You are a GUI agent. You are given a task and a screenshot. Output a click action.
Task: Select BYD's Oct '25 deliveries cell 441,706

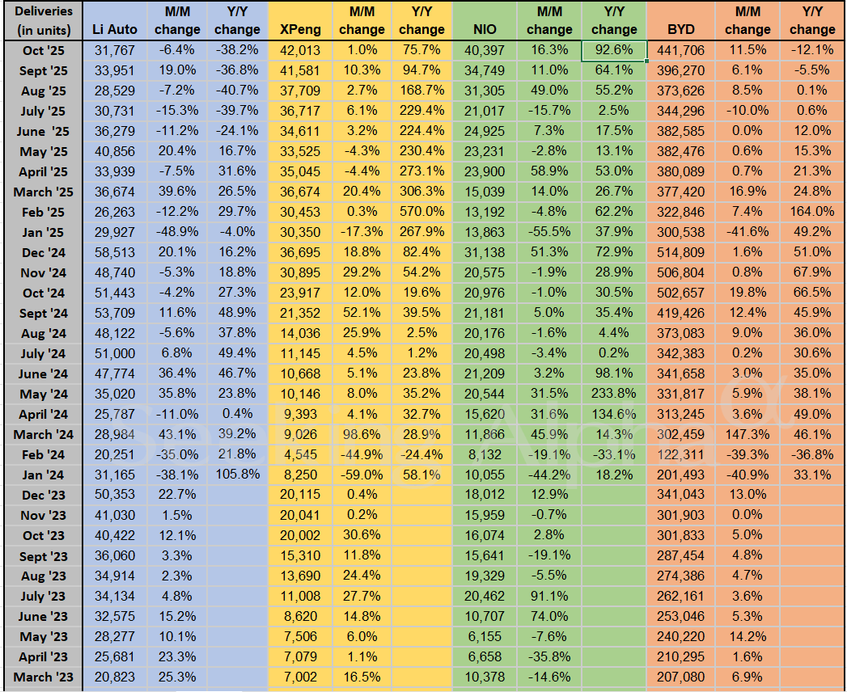click(681, 50)
